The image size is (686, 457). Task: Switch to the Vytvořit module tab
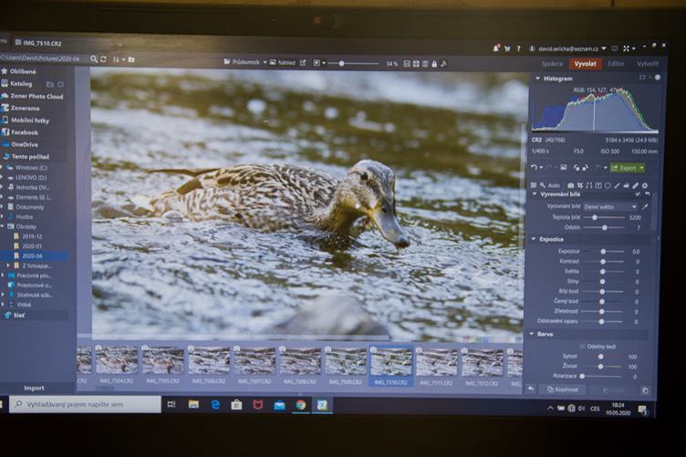[648, 64]
